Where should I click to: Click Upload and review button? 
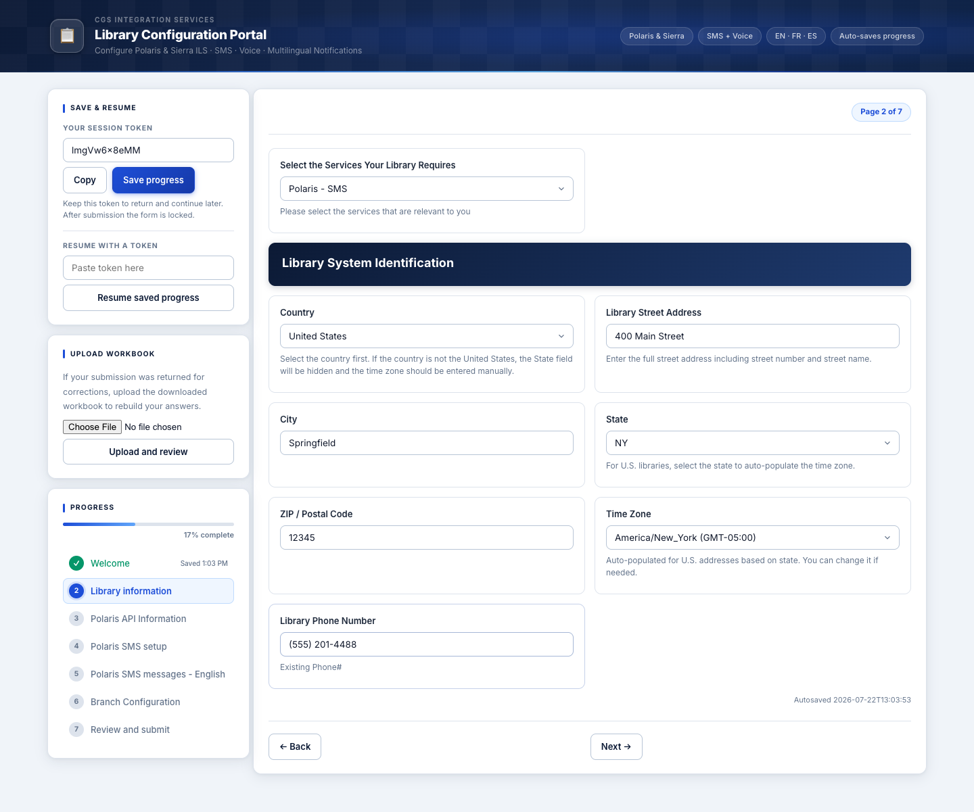click(x=148, y=452)
